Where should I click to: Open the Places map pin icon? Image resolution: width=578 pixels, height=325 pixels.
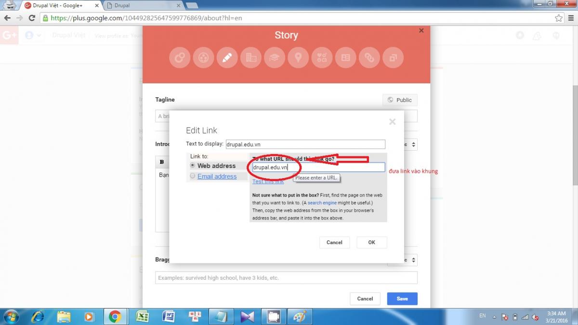tap(298, 58)
